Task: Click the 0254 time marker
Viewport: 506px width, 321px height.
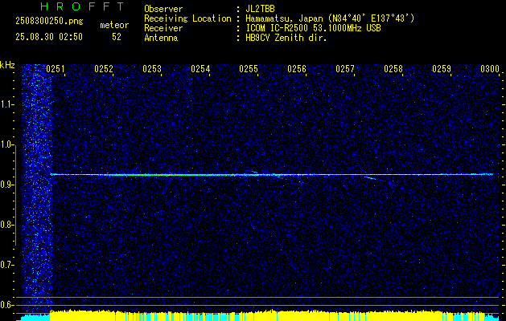Action: 200,69
